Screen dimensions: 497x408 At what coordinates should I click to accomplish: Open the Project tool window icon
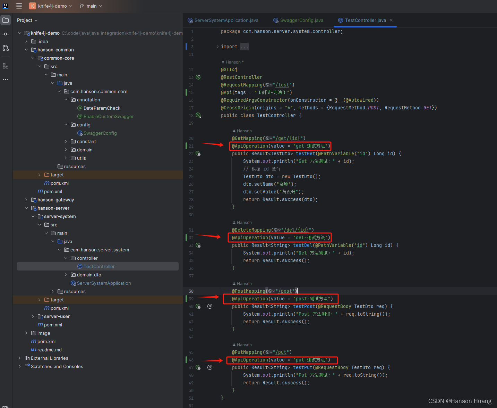coord(6,20)
